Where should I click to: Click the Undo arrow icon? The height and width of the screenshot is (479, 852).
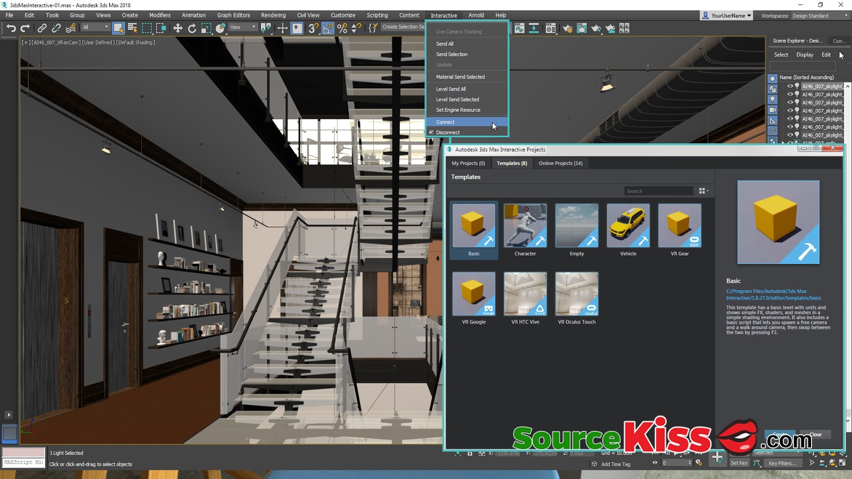point(11,28)
